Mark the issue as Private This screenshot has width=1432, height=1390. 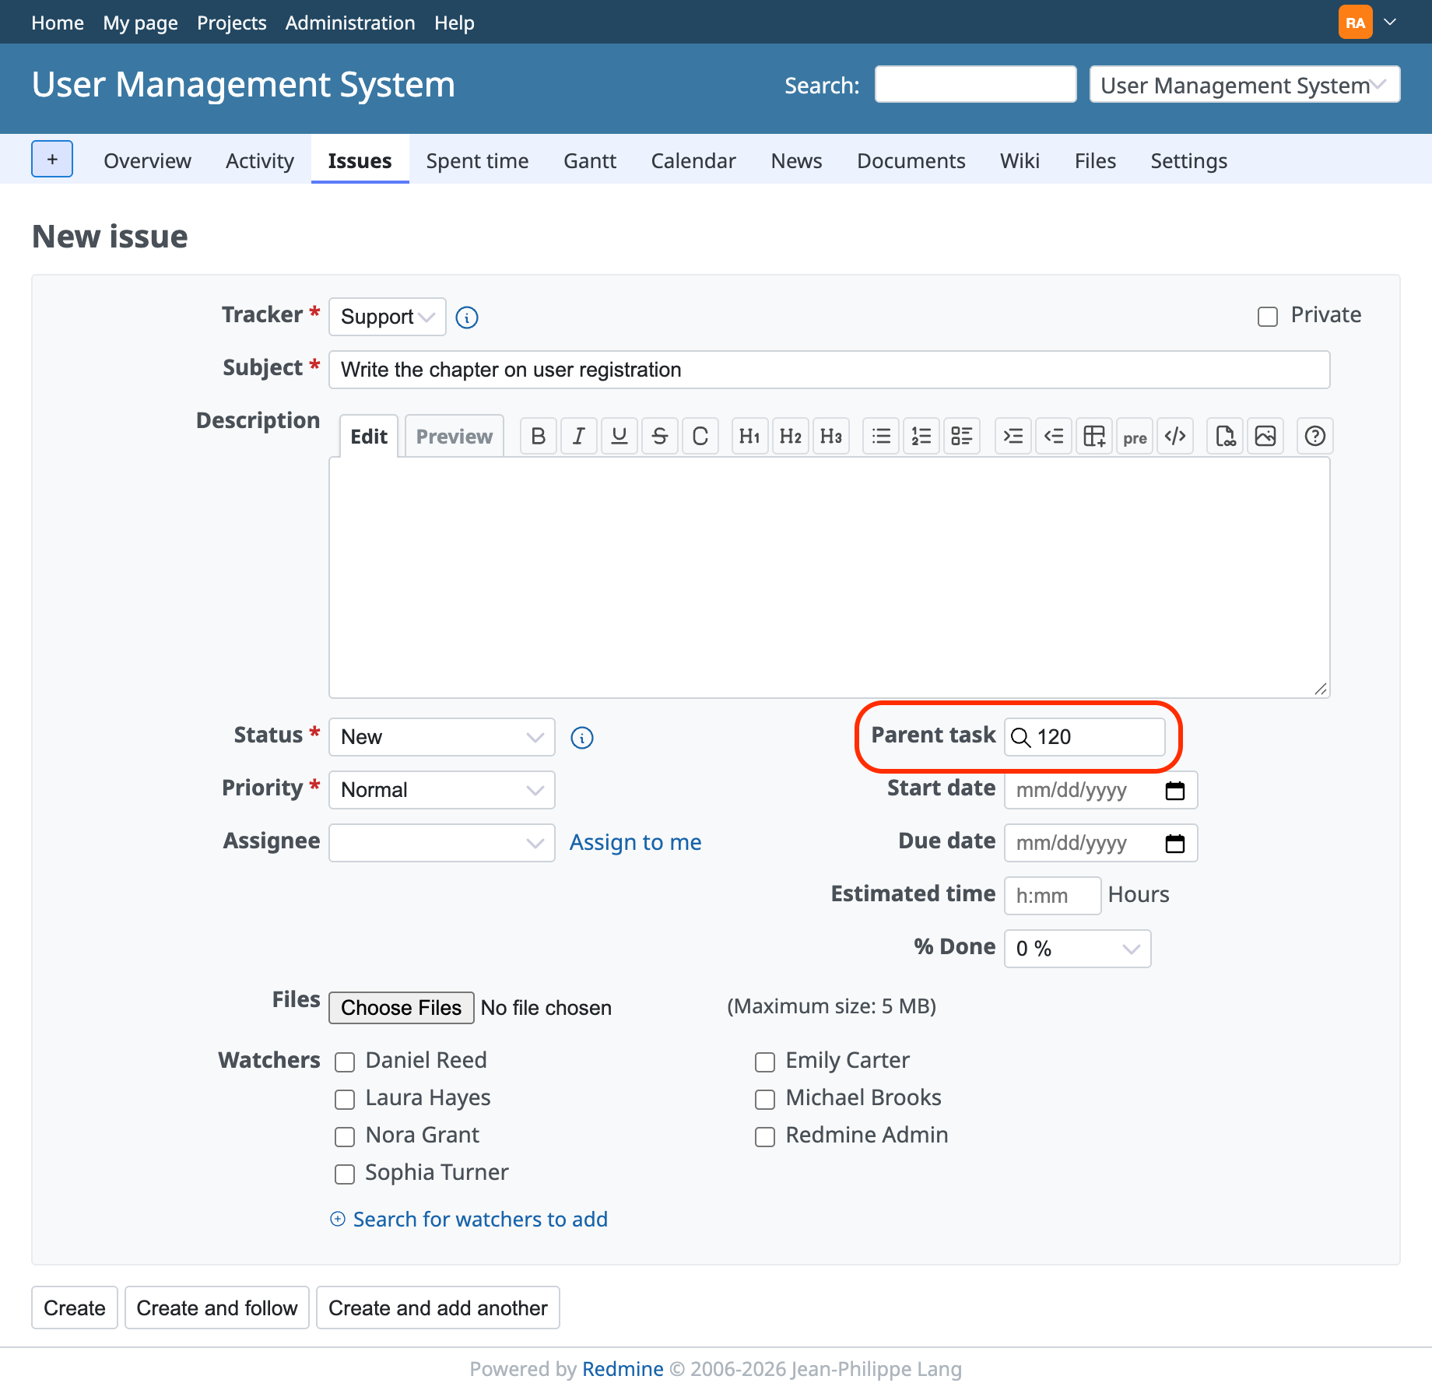pyautogui.click(x=1268, y=316)
